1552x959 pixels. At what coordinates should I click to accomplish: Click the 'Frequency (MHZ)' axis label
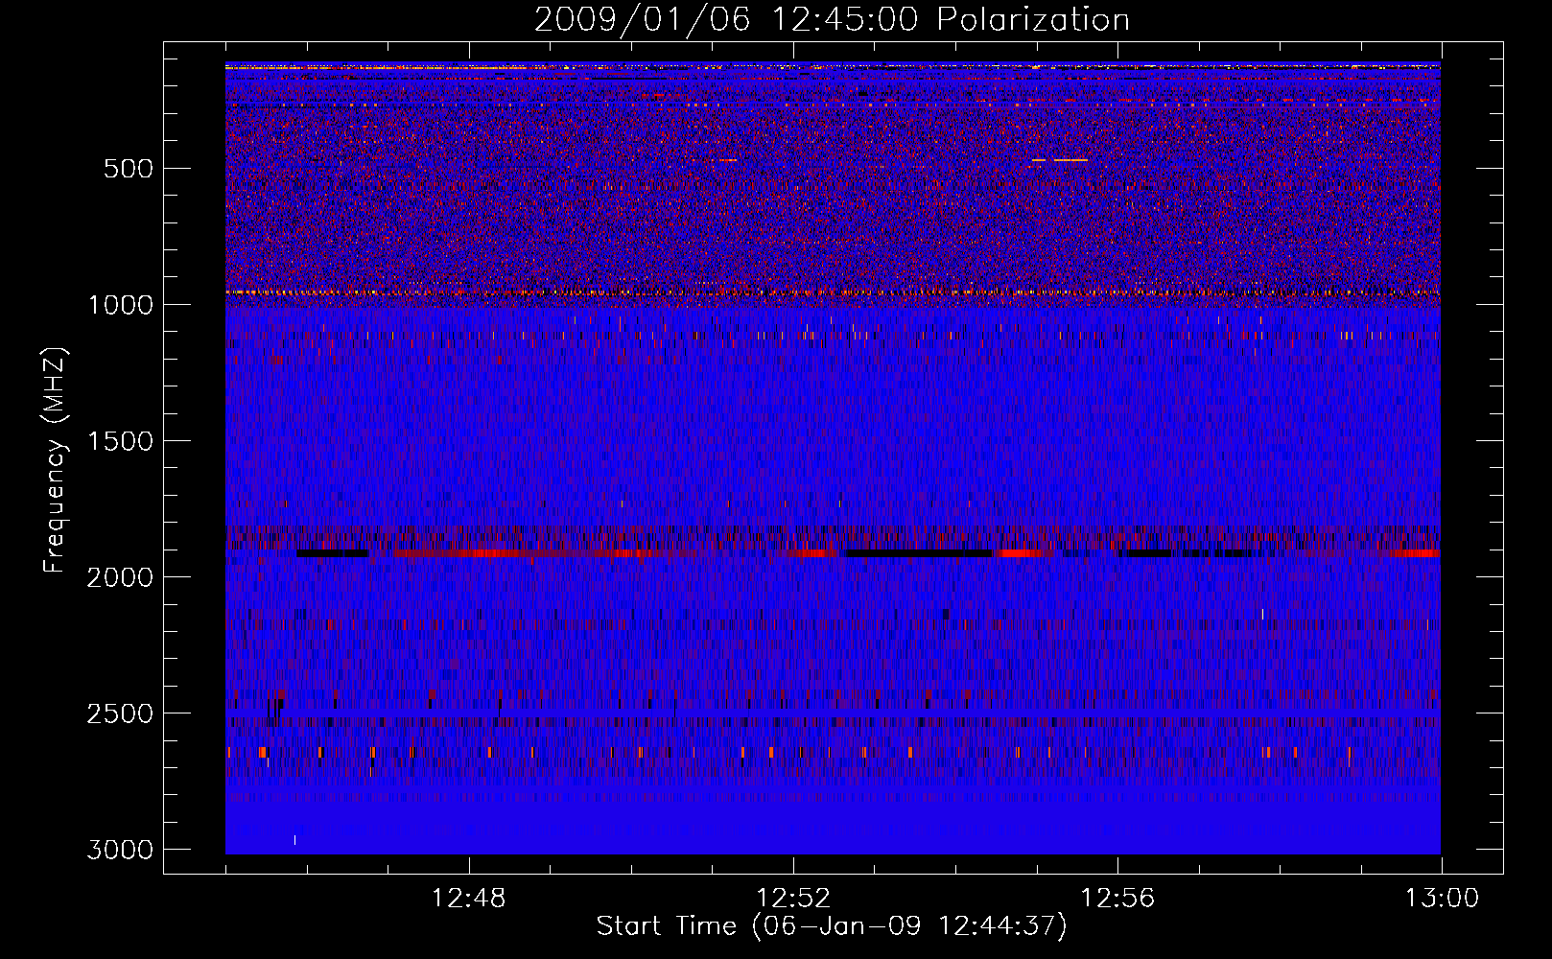55,460
